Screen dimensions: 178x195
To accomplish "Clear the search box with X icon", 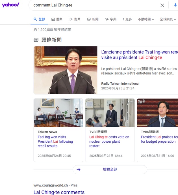I will pos(162,5).
